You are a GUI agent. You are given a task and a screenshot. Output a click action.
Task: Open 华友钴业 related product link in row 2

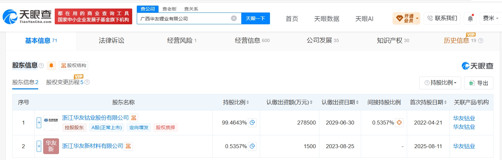coord(464,146)
